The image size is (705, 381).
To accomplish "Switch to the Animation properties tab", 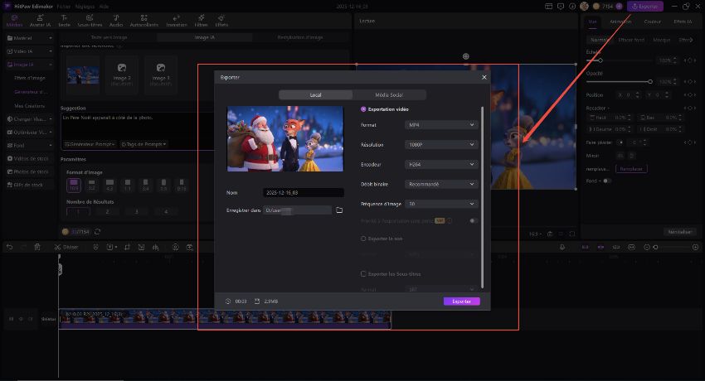I will pyautogui.click(x=620, y=22).
